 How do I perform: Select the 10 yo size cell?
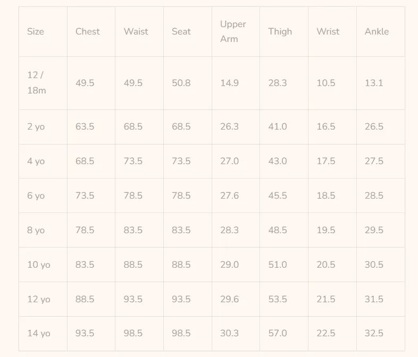coord(43,265)
